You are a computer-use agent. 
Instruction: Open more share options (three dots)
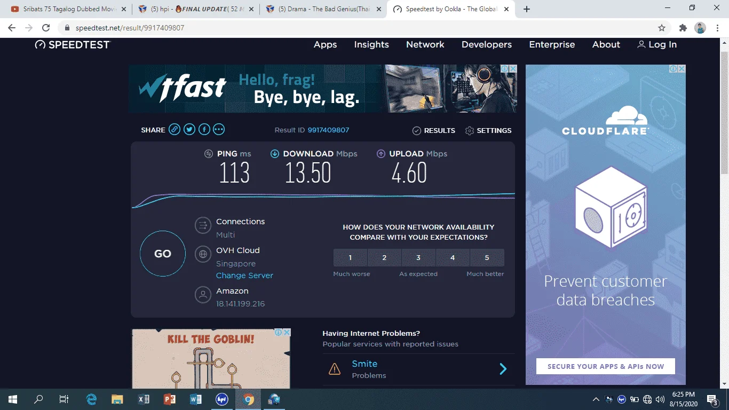pos(219,130)
